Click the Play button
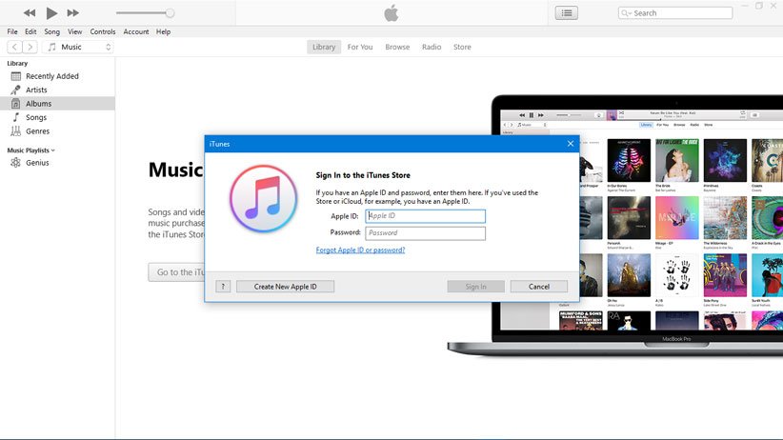 [51, 12]
